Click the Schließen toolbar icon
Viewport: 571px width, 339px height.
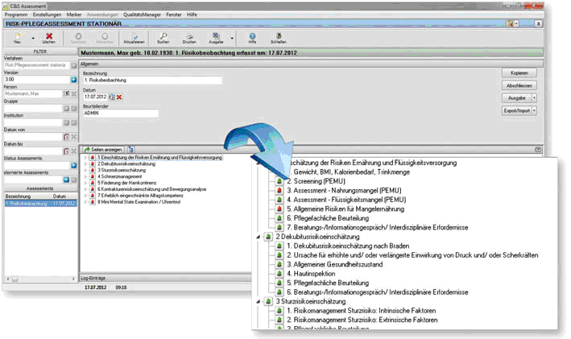point(279,36)
